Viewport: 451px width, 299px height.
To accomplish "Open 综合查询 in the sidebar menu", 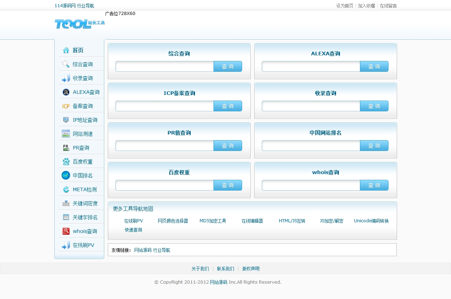I will pyautogui.click(x=83, y=64).
